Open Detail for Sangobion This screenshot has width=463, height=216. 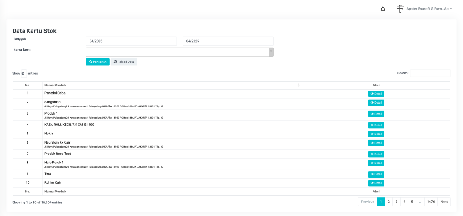pos(376,103)
